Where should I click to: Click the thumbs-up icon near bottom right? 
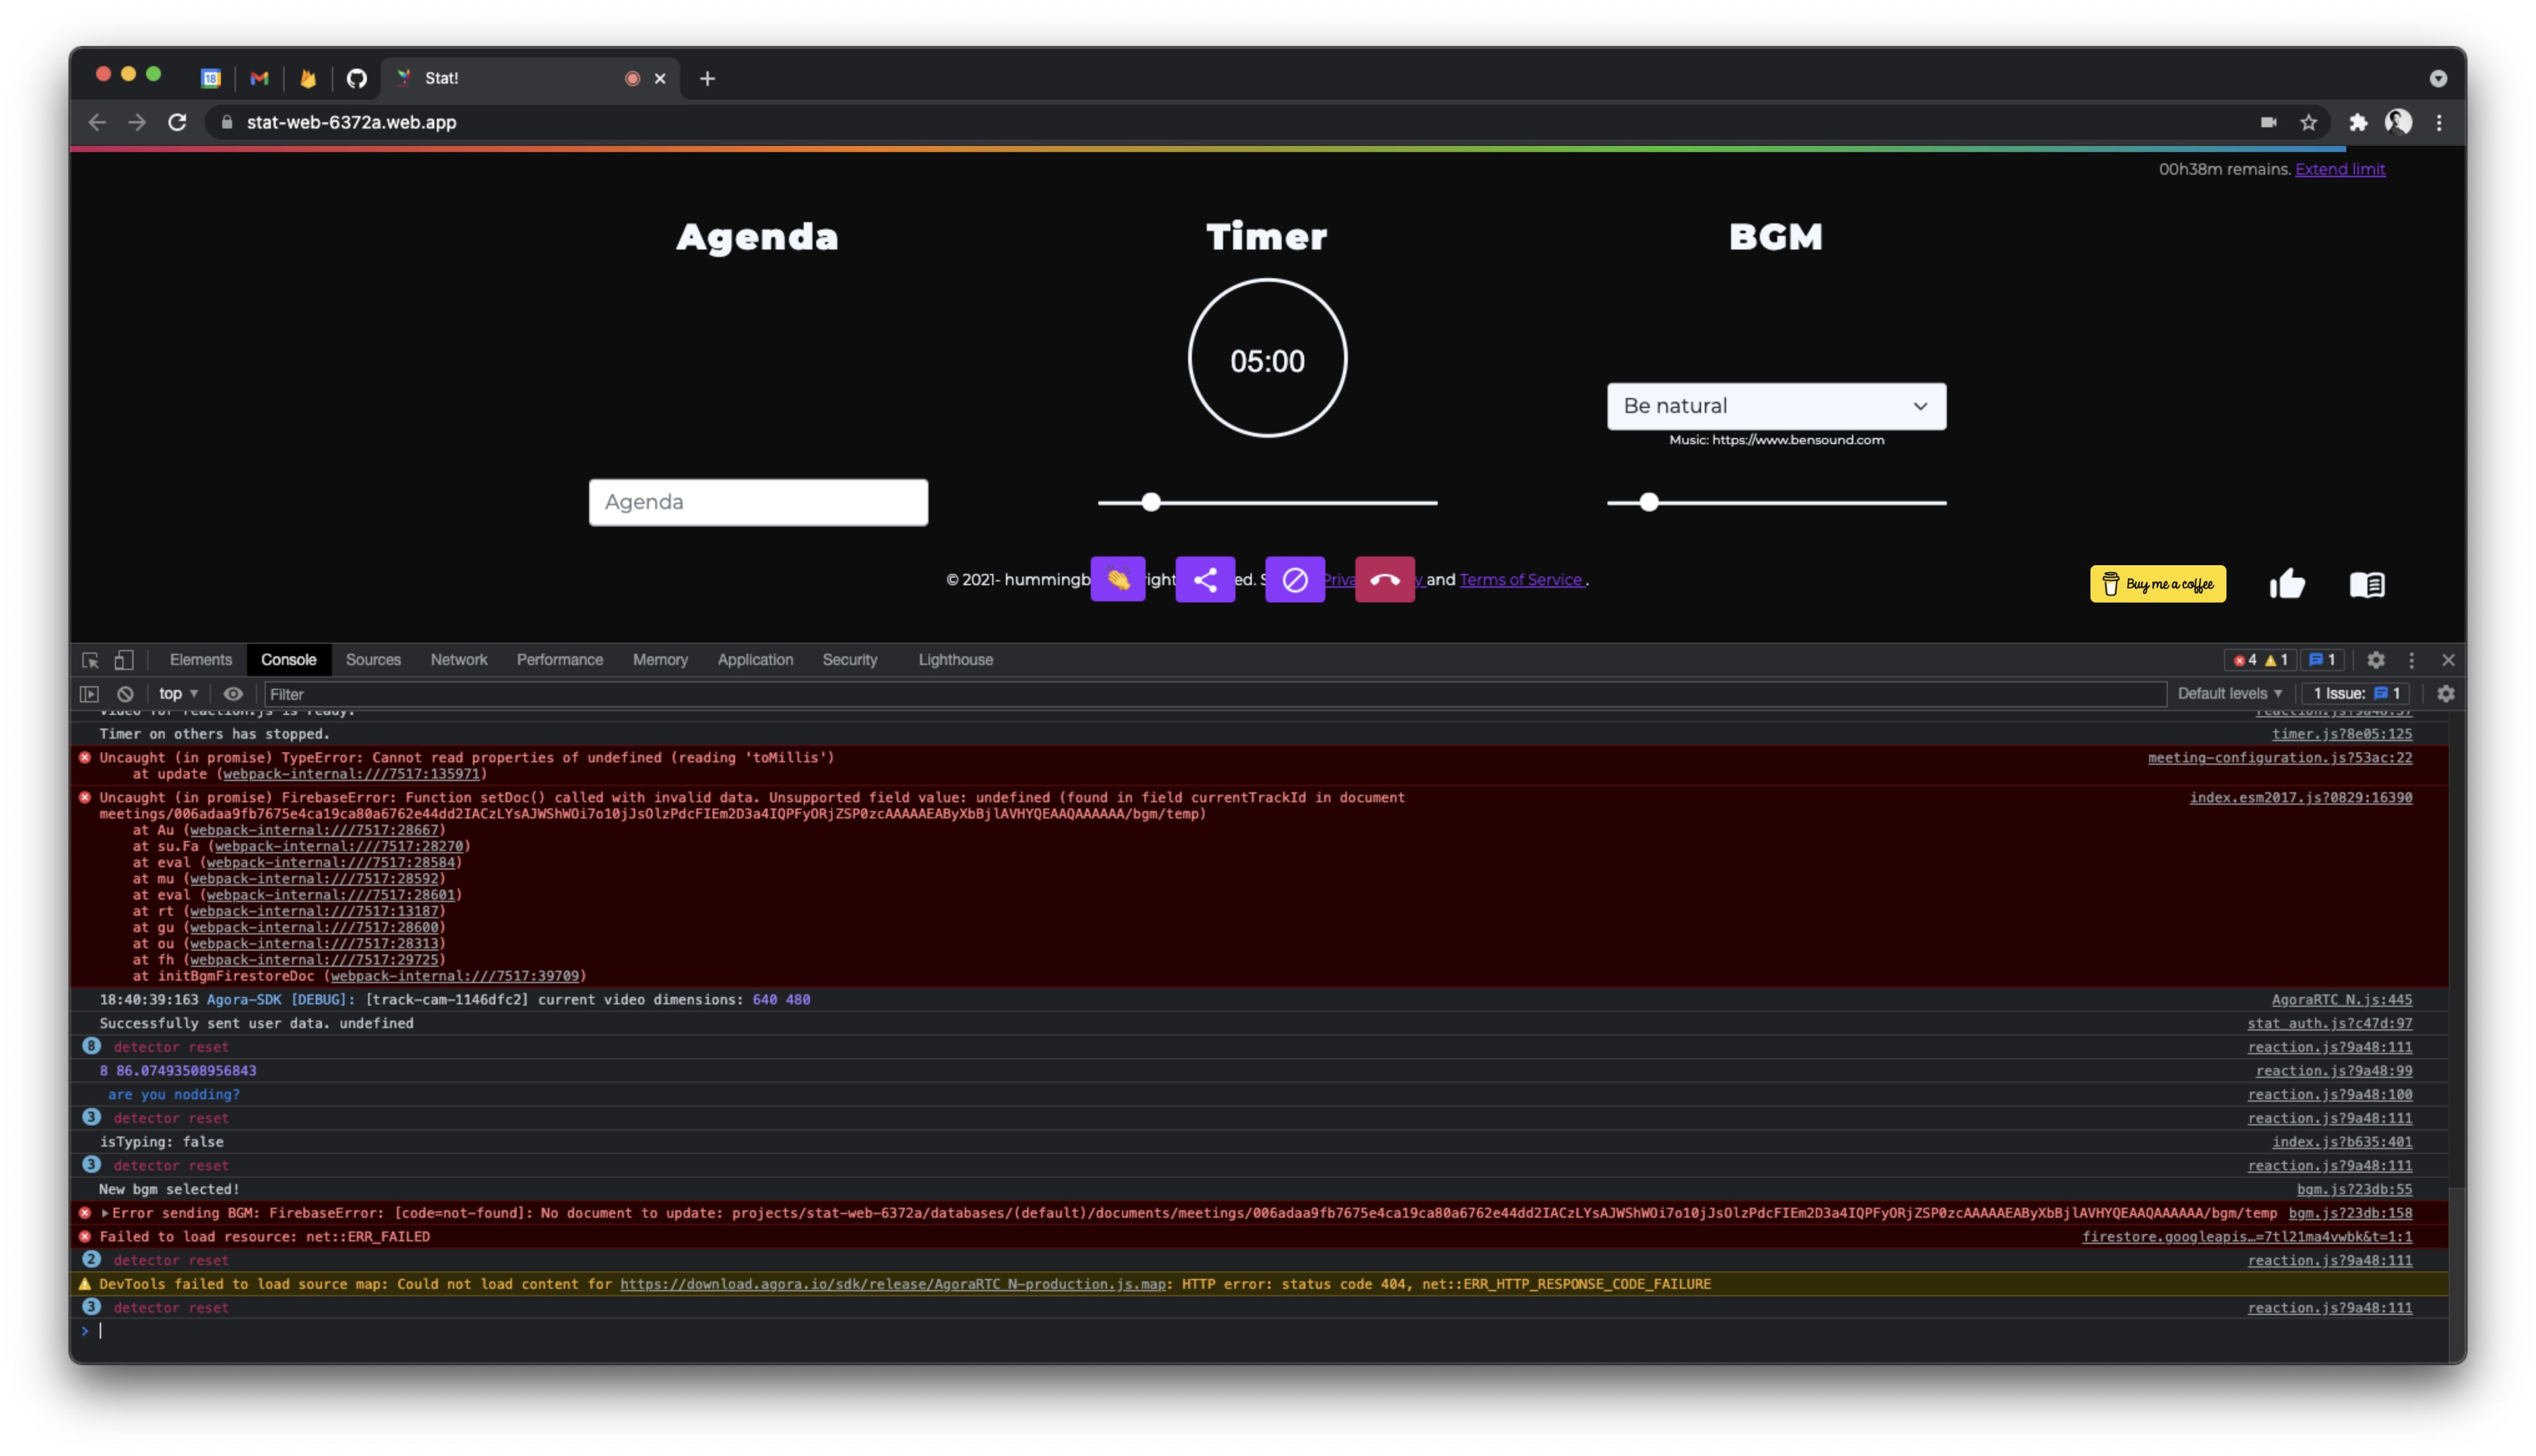[x=2288, y=583]
